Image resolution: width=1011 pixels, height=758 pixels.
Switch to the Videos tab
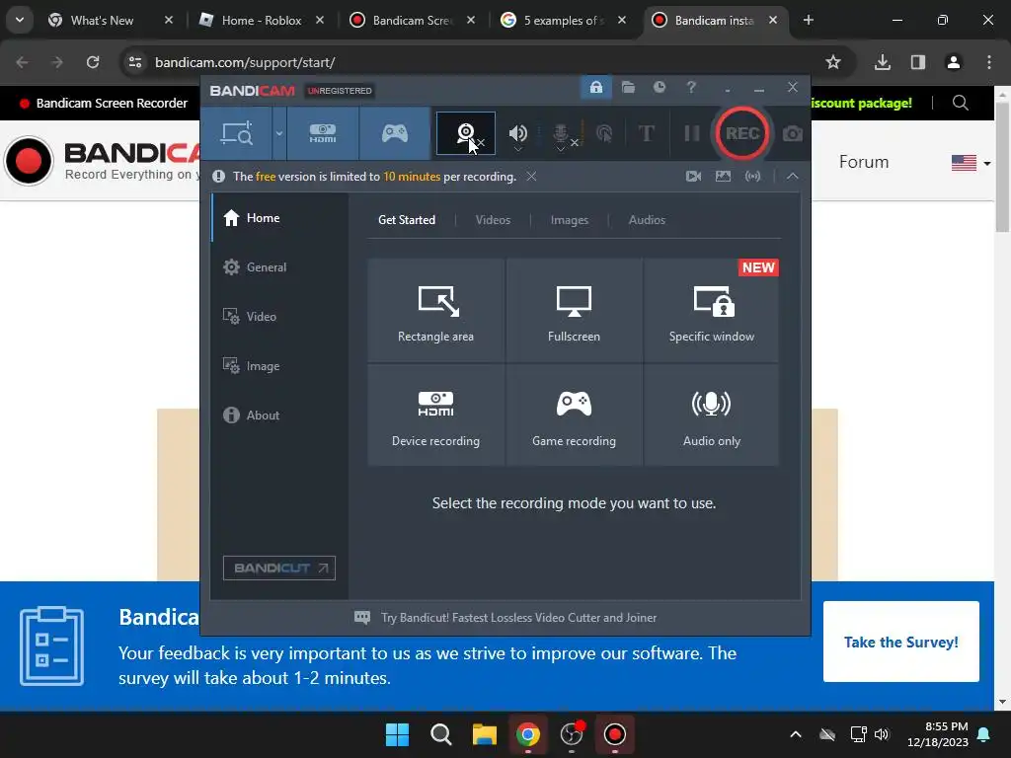coord(493,220)
